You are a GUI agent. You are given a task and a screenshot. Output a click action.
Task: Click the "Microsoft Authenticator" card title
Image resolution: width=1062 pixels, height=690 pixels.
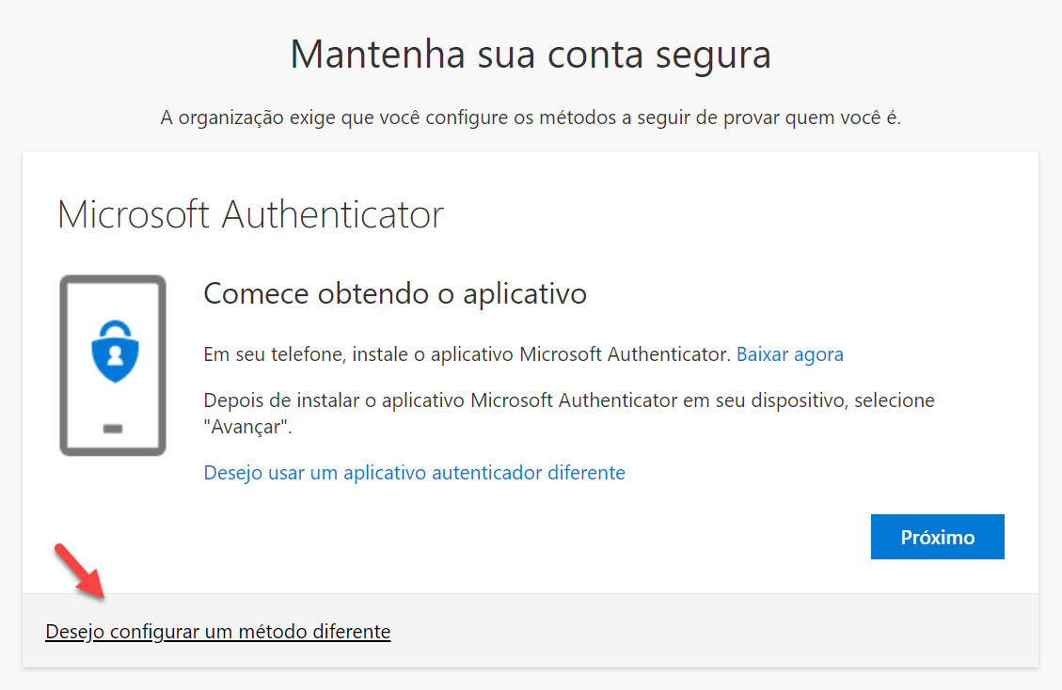pyautogui.click(x=250, y=214)
